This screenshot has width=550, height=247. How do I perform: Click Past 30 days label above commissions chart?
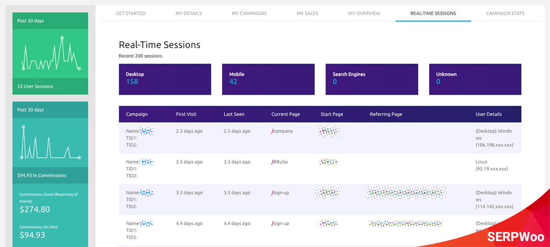[x=31, y=110]
